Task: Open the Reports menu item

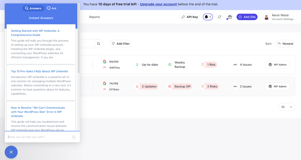Action: coord(95,17)
